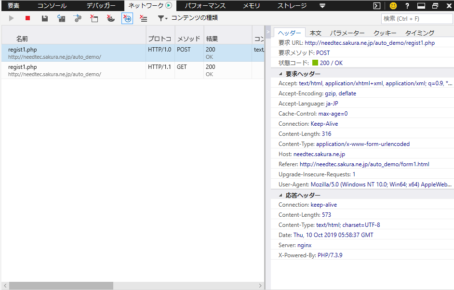Image resolution: width=454 pixels, height=290 pixels.
Task: Dock the tools with the dock icon
Action: [421, 6]
